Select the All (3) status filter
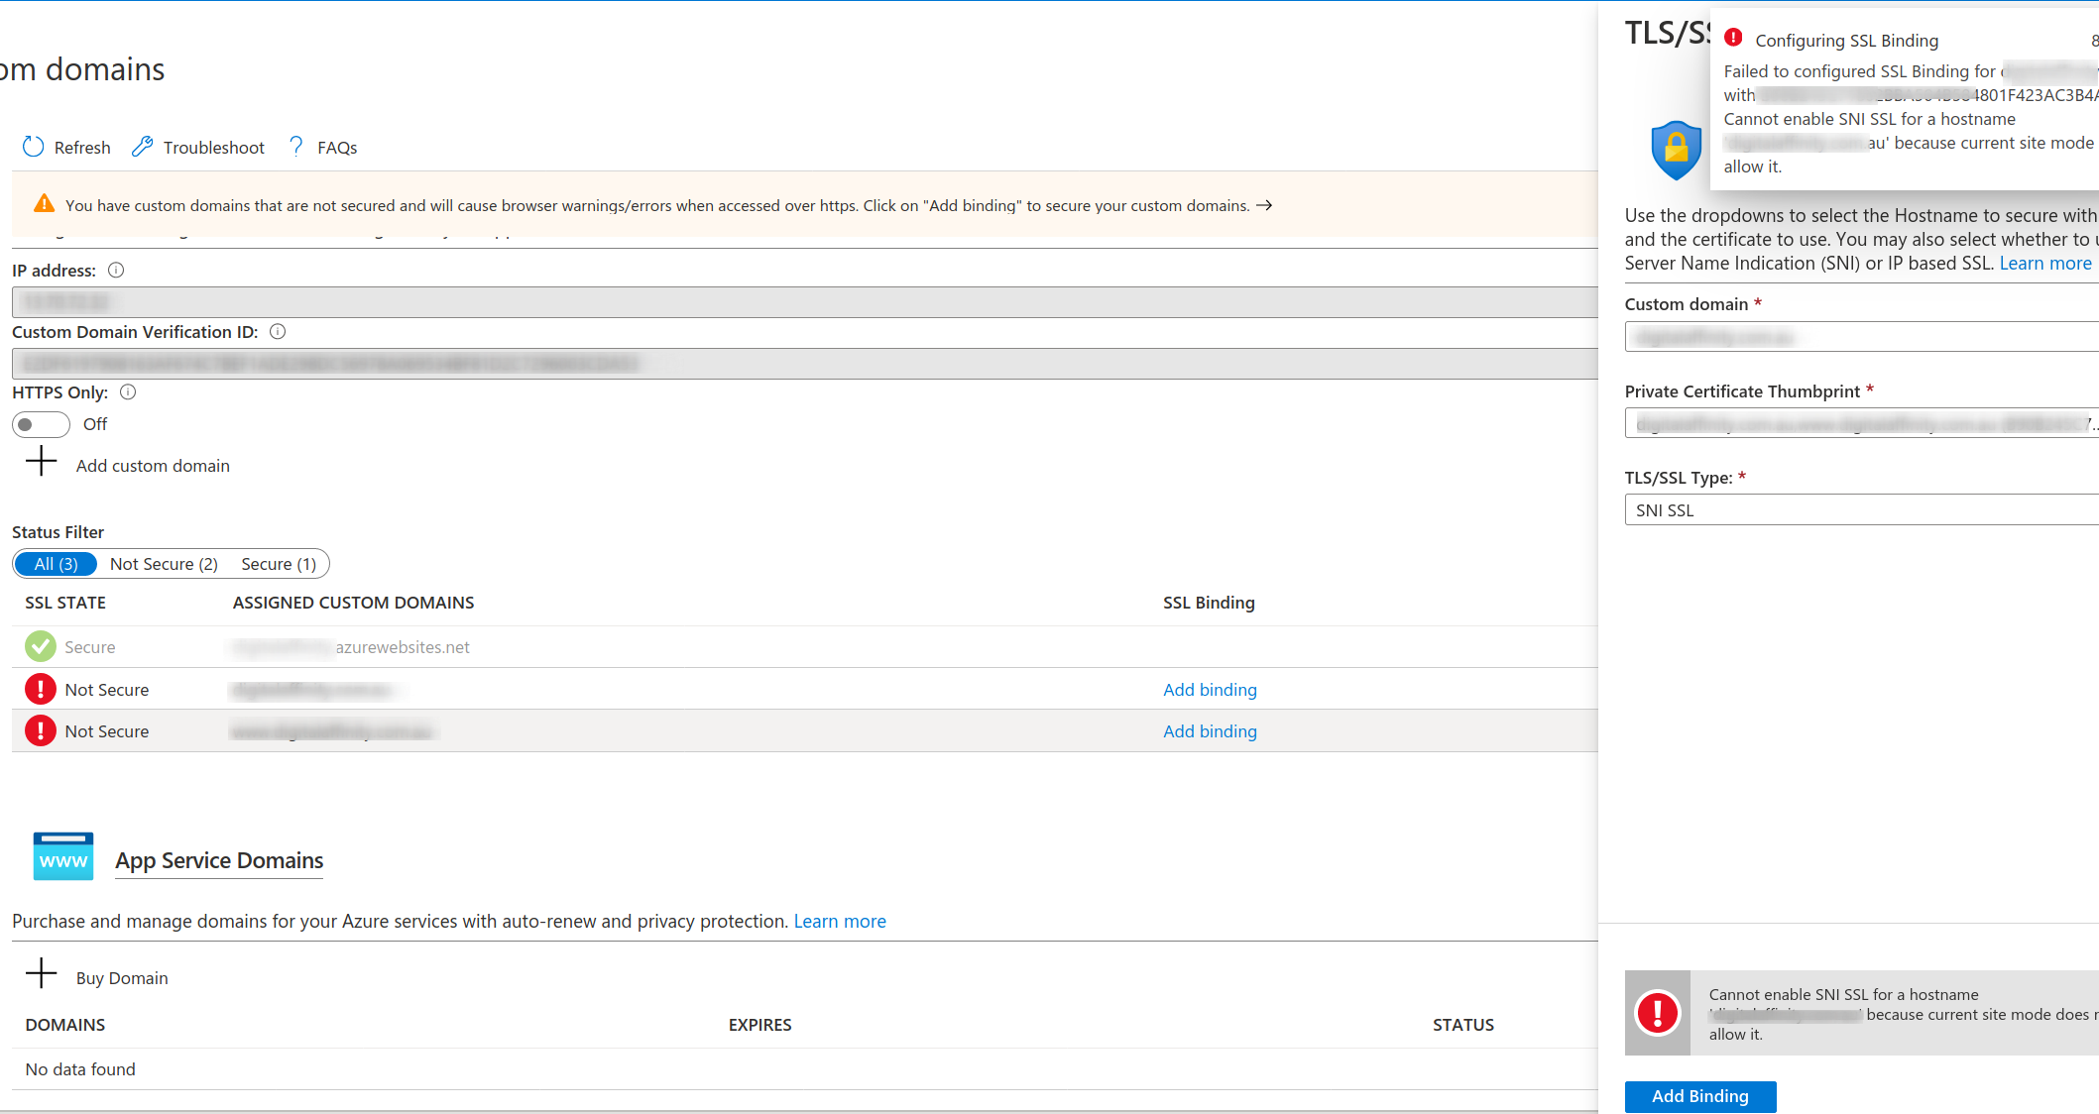 pos(56,564)
